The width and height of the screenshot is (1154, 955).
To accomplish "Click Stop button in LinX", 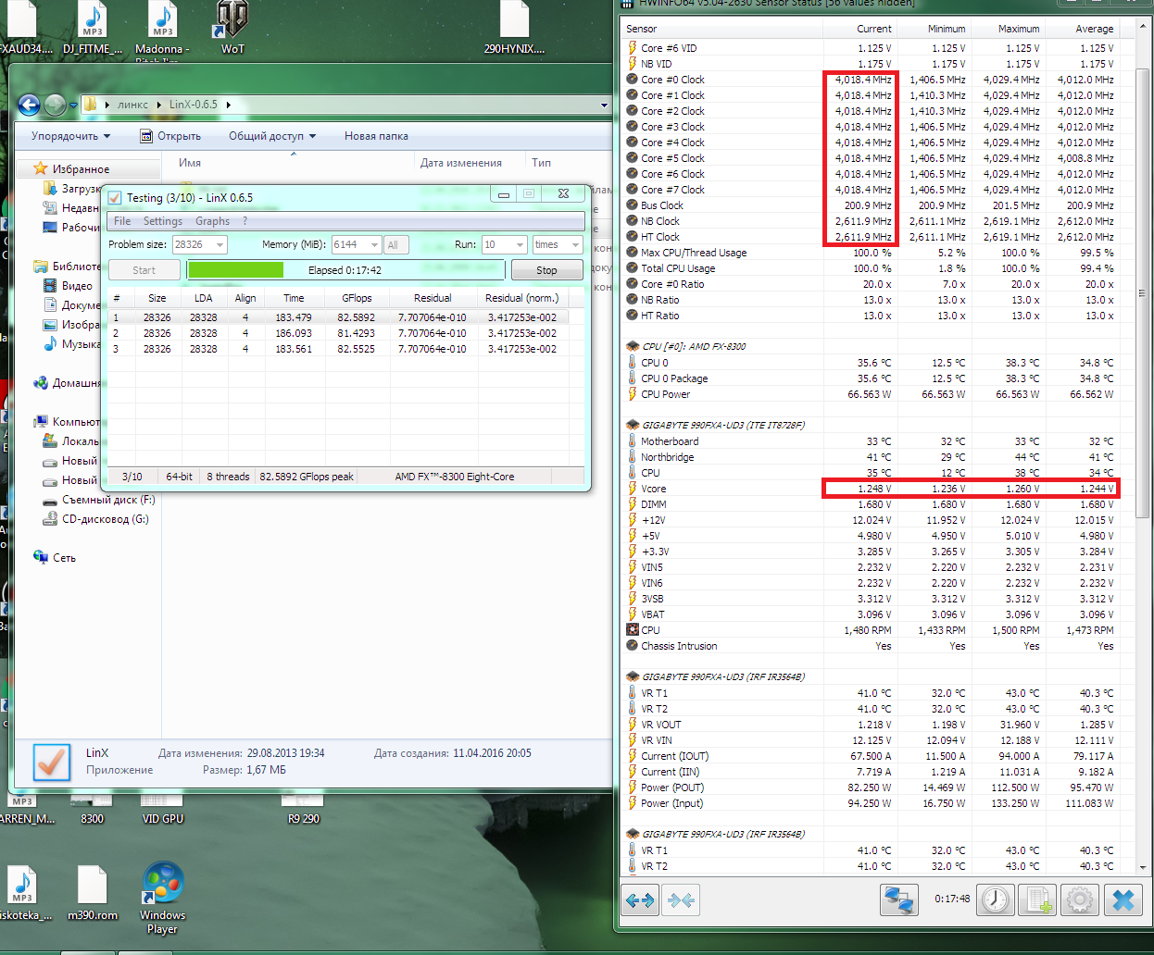I will pos(546,270).
